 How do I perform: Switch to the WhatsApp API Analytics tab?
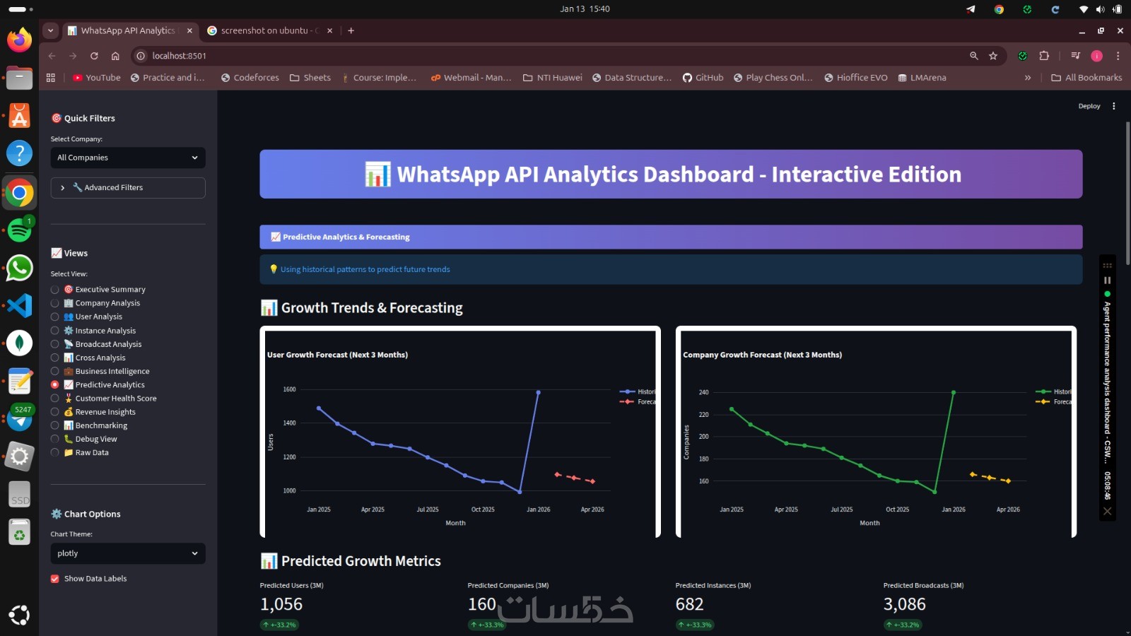click(x=128, y=30)
